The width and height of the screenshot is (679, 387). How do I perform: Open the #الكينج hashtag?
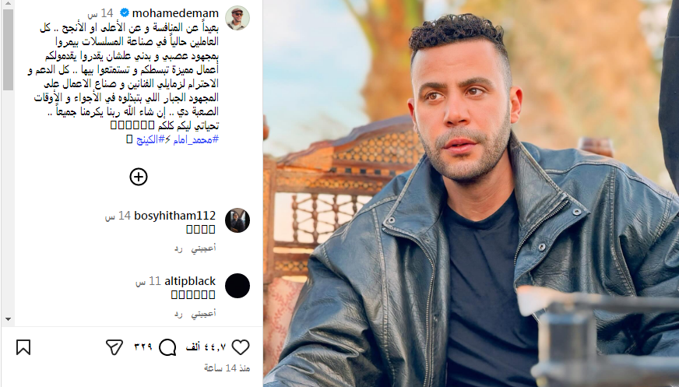[150, 140]
